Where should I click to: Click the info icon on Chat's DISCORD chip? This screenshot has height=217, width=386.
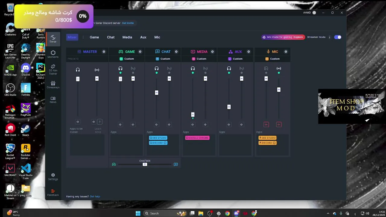[165, 143]
